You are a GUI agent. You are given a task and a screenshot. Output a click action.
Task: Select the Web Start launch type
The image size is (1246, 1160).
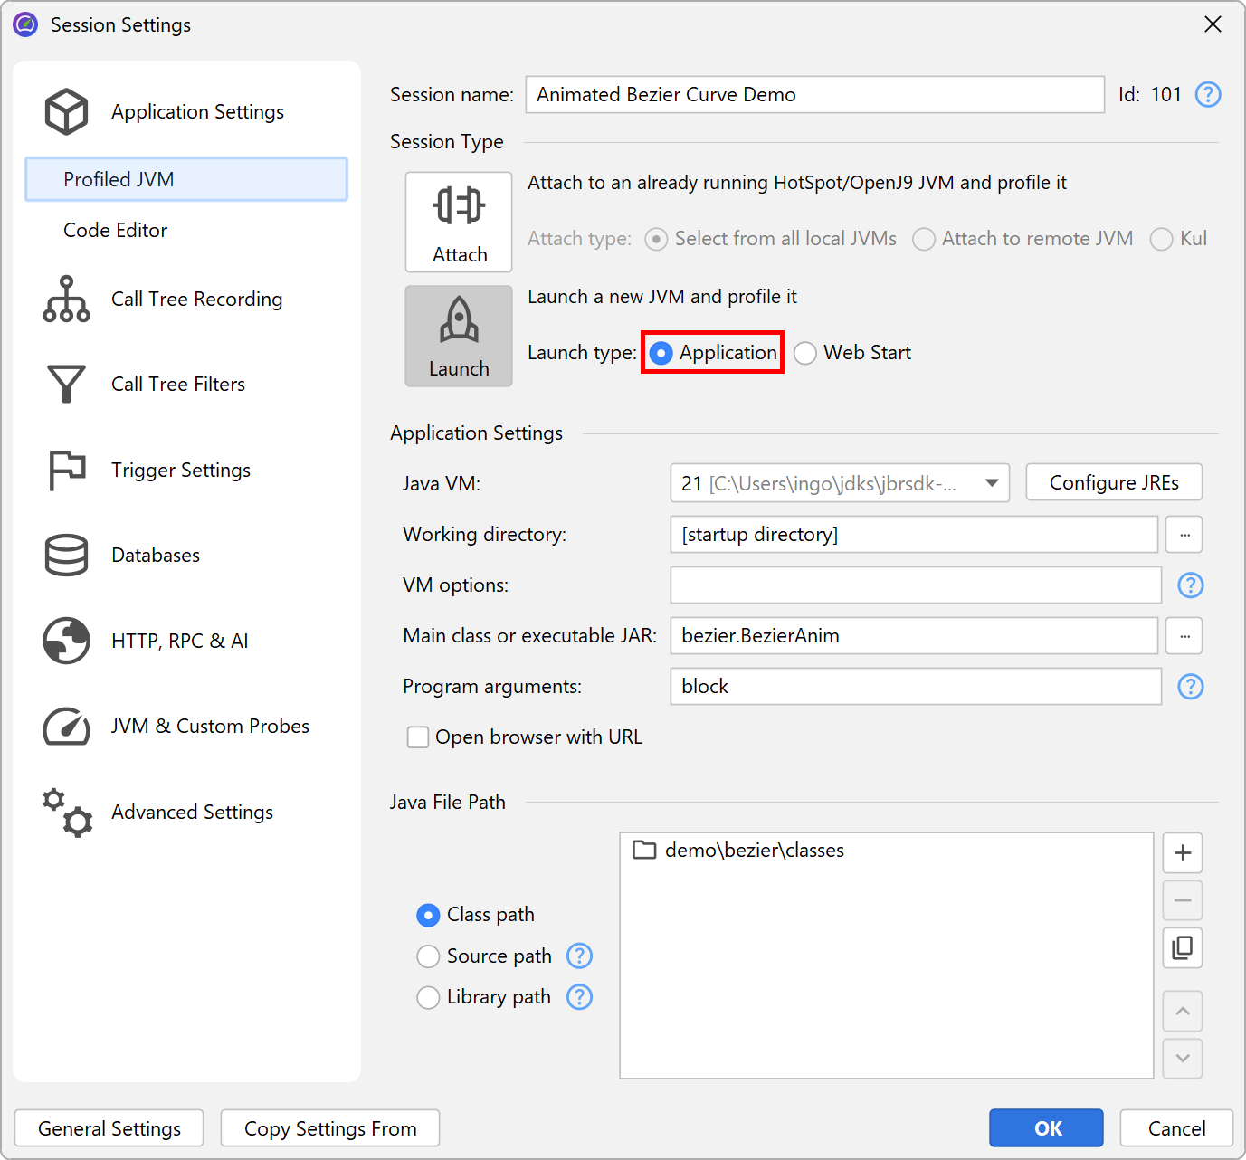pyautogui.click(x=805, y=353)
